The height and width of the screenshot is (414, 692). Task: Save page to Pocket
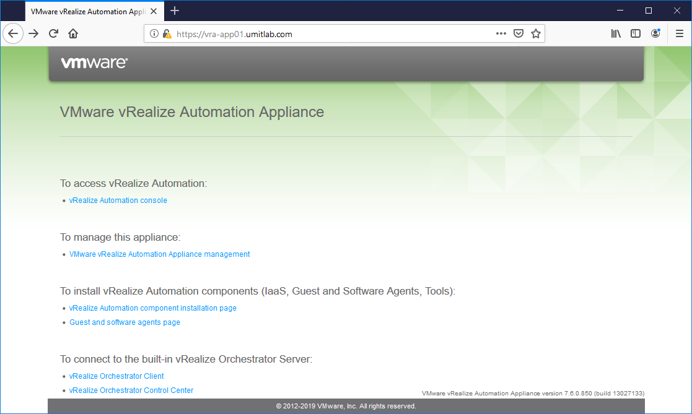[x=519, y=34]
